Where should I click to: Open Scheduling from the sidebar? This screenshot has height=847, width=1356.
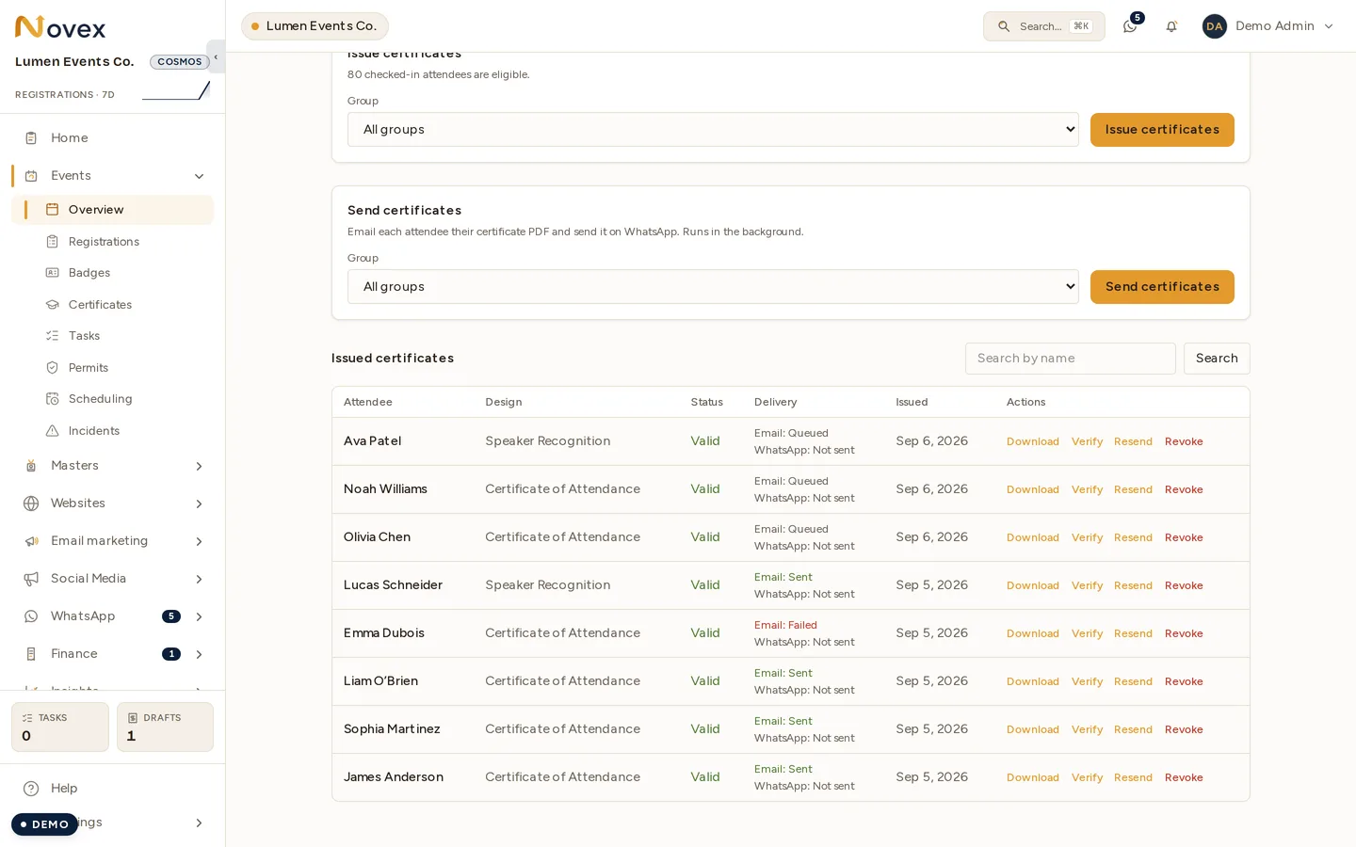tap(113, 399)
